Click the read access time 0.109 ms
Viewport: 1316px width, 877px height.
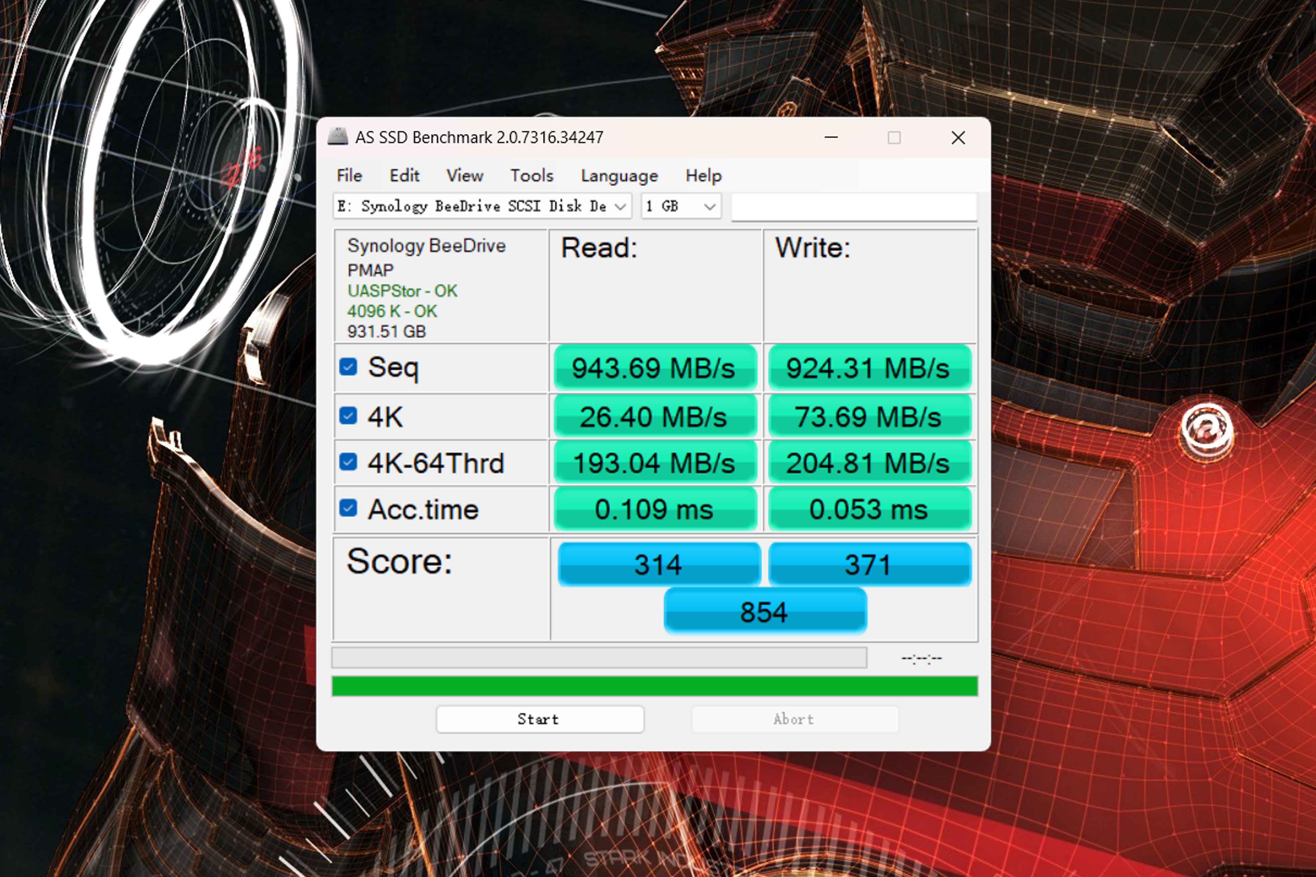(x=655, y=509)
